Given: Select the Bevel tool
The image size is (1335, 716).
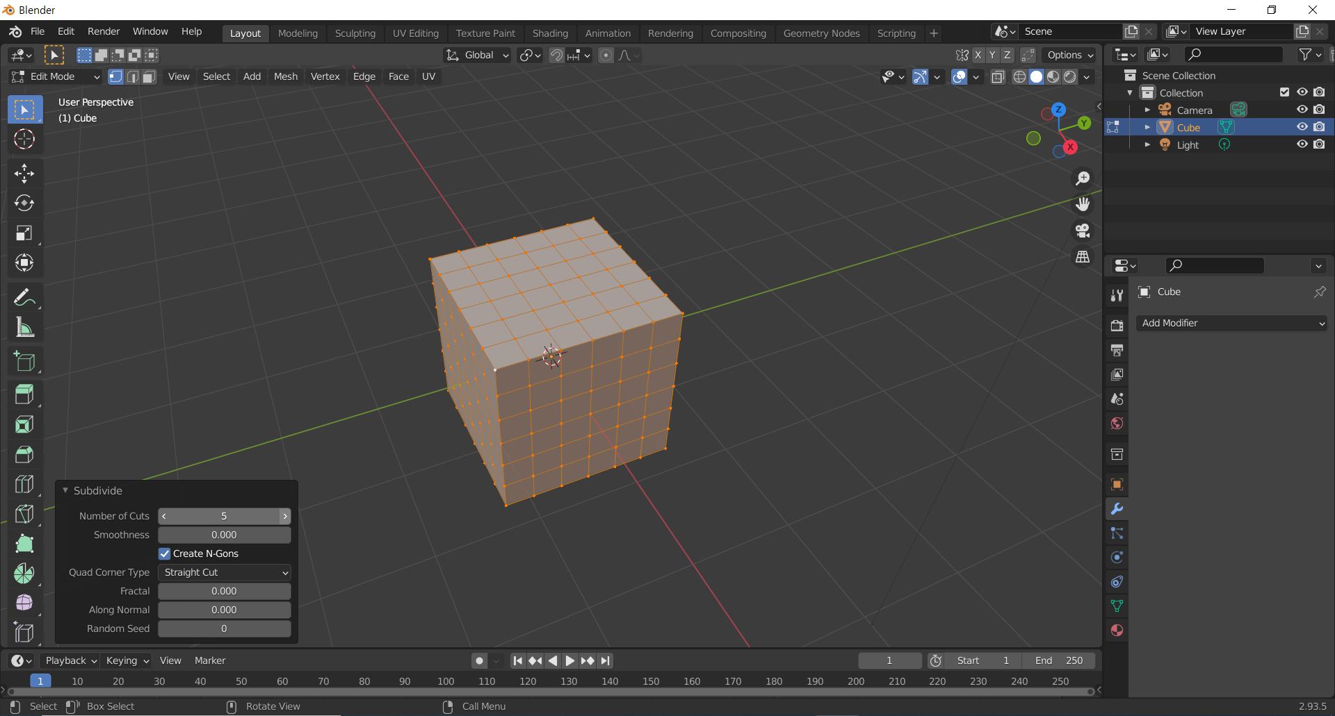Looking at the screenshot, I should coord(24,454).
